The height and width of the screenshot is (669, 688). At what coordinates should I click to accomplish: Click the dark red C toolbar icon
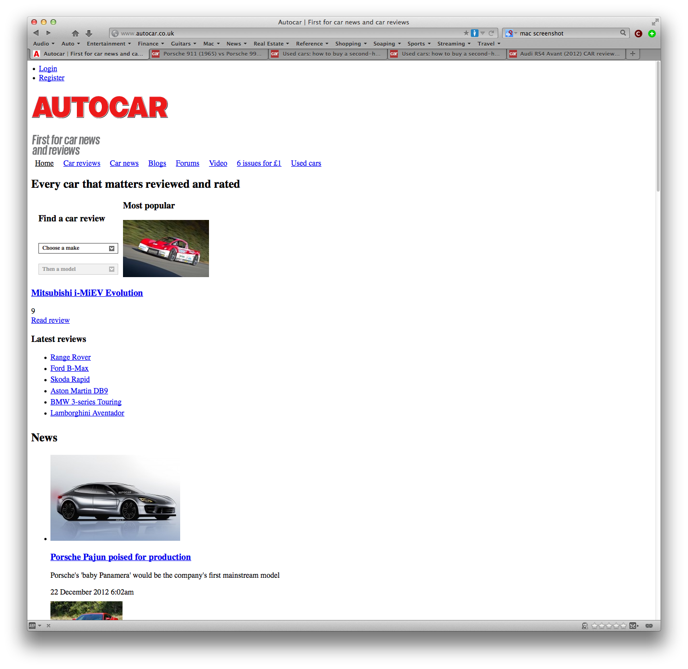tap(639, 34)
